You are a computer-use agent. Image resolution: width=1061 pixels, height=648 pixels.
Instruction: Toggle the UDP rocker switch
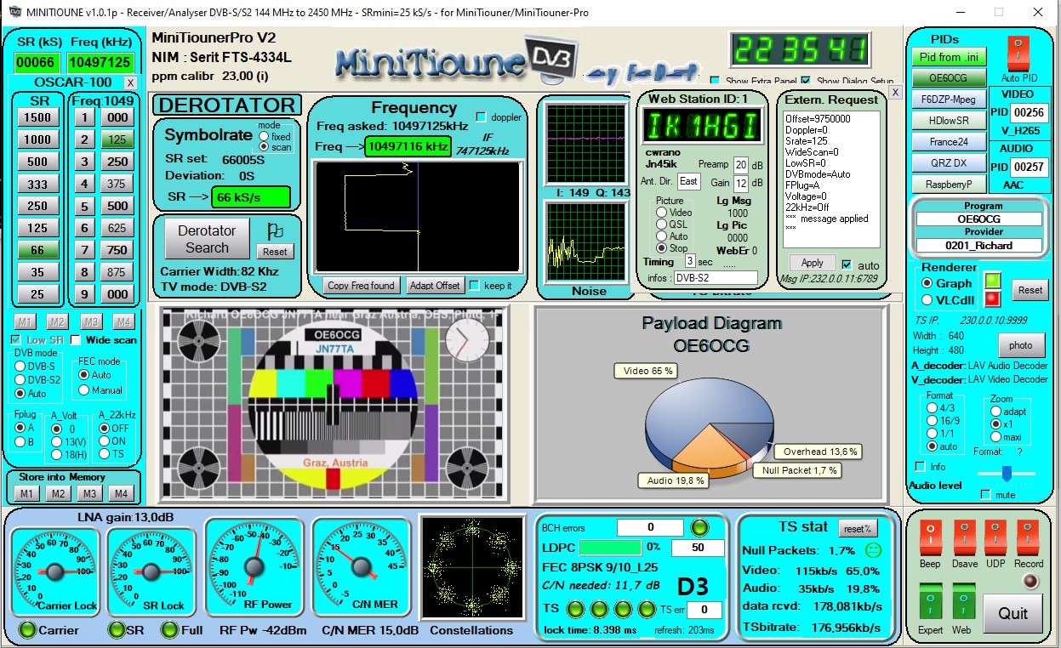pos(995,537)
